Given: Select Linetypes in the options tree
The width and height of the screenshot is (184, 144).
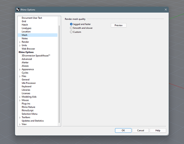Looking at the screenshot, I should point(27,28).
